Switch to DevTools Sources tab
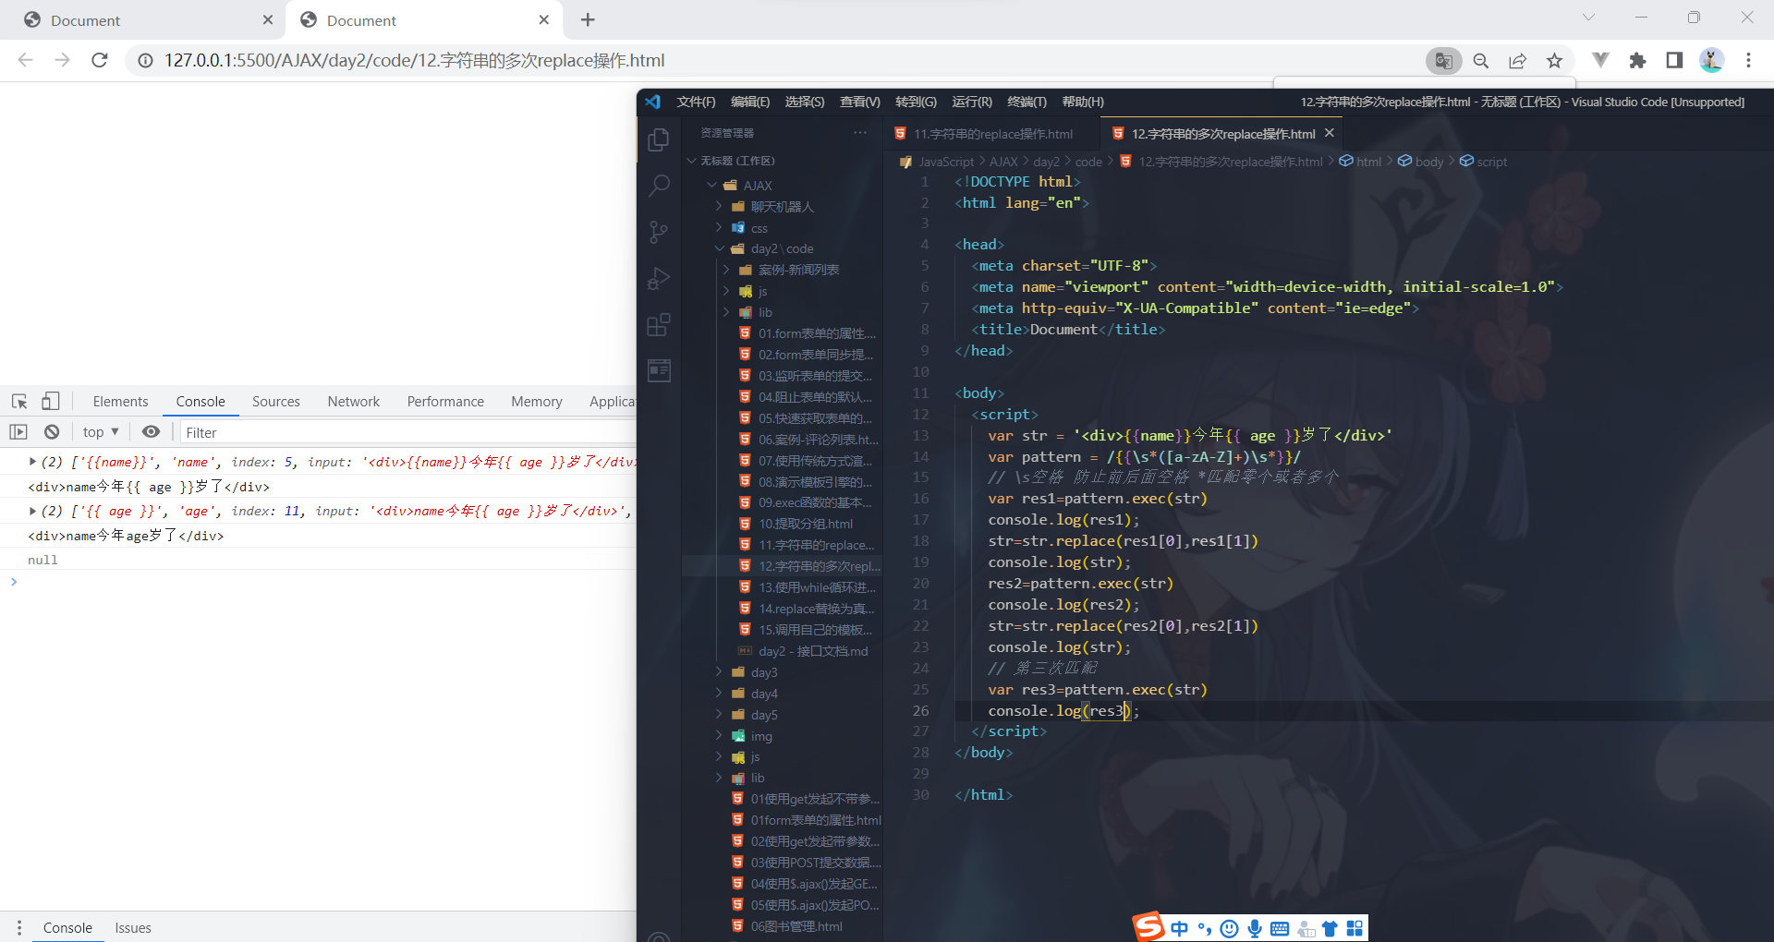 point(276,401)
